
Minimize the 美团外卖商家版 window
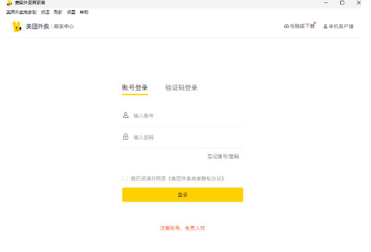coord(326,2)
